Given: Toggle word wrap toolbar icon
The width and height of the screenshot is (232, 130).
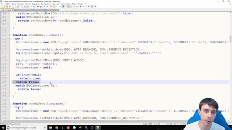Looking at the screenshot, I should 57,6.
